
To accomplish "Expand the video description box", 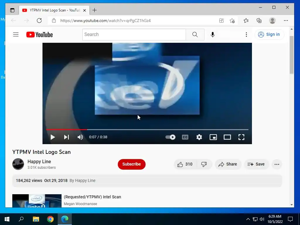I will click(147, 180).
